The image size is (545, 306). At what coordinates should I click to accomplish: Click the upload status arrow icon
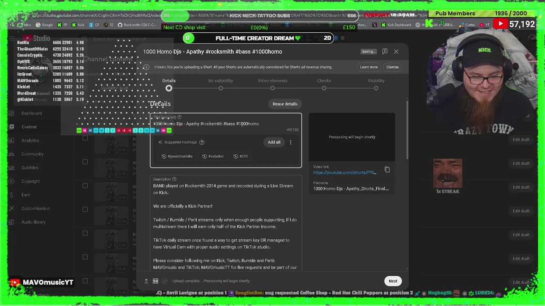point(146,281)
